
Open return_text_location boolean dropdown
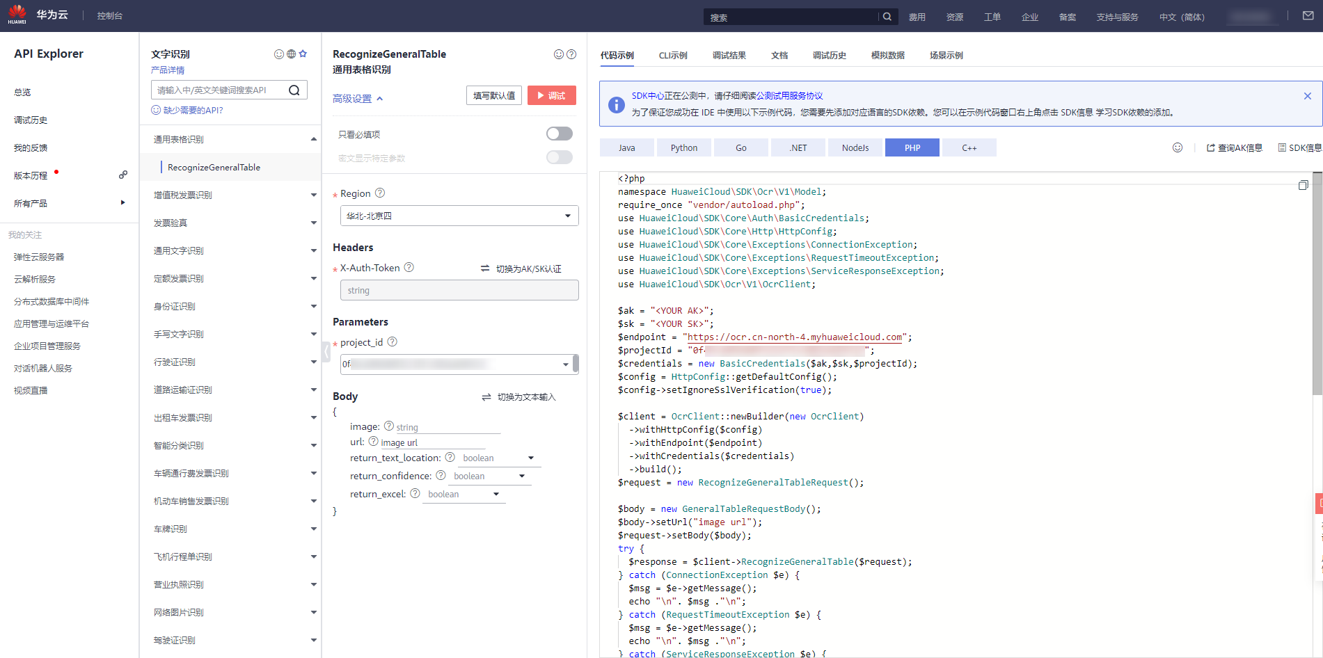(500, 458)
